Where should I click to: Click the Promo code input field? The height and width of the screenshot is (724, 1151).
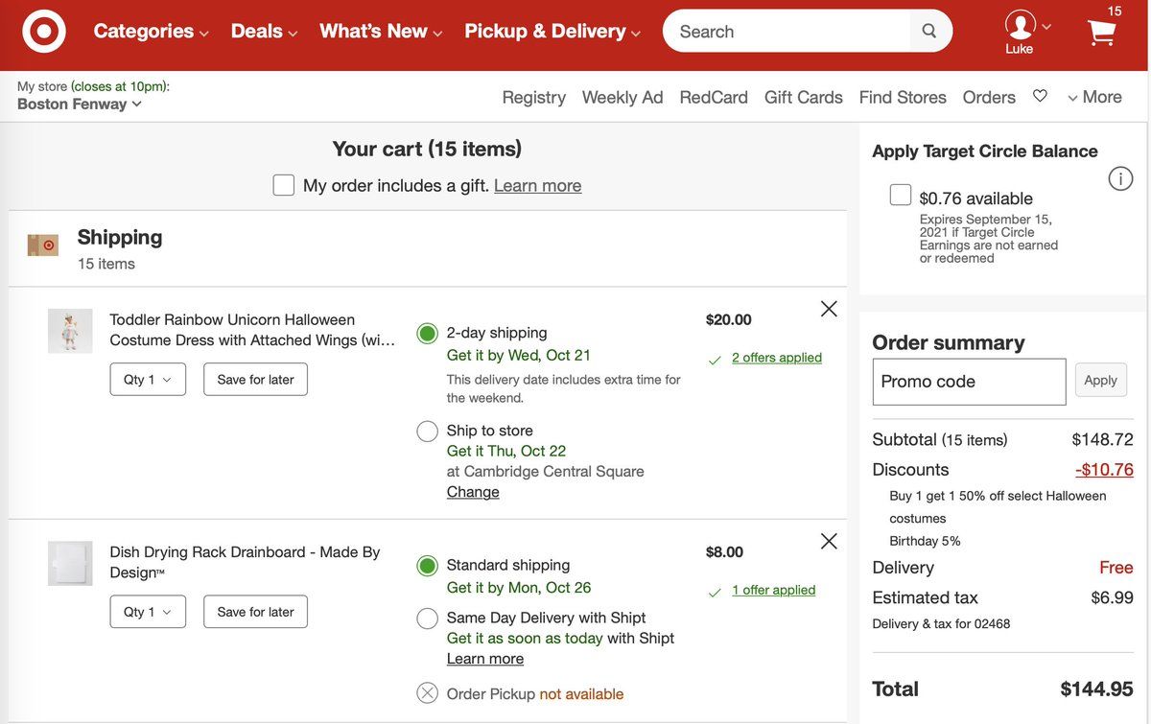pyautogui.click(x=969, y=382)
